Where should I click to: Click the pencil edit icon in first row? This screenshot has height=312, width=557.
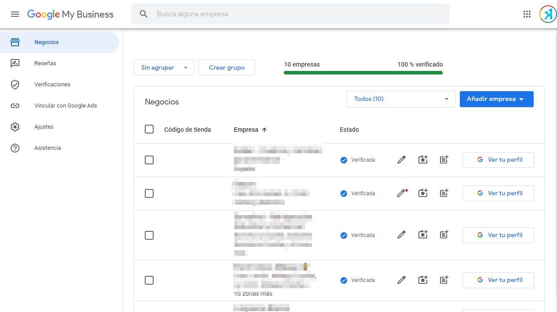[401, 160]
